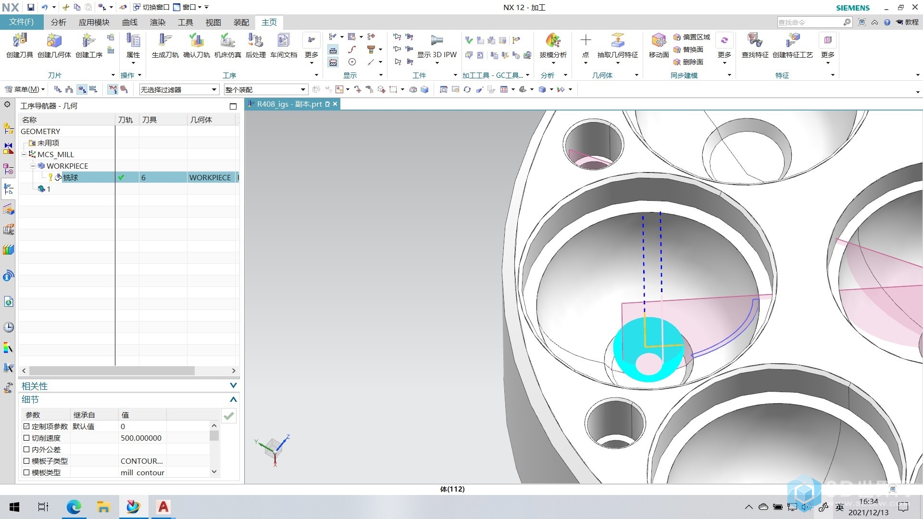Click the 抽取几何特征 icon

tap(617, 41)
